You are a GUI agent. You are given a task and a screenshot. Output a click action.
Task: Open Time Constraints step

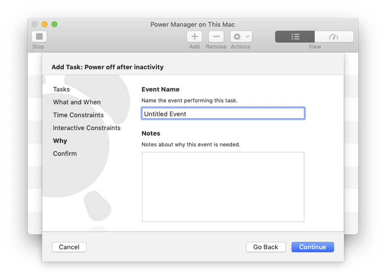78,115
